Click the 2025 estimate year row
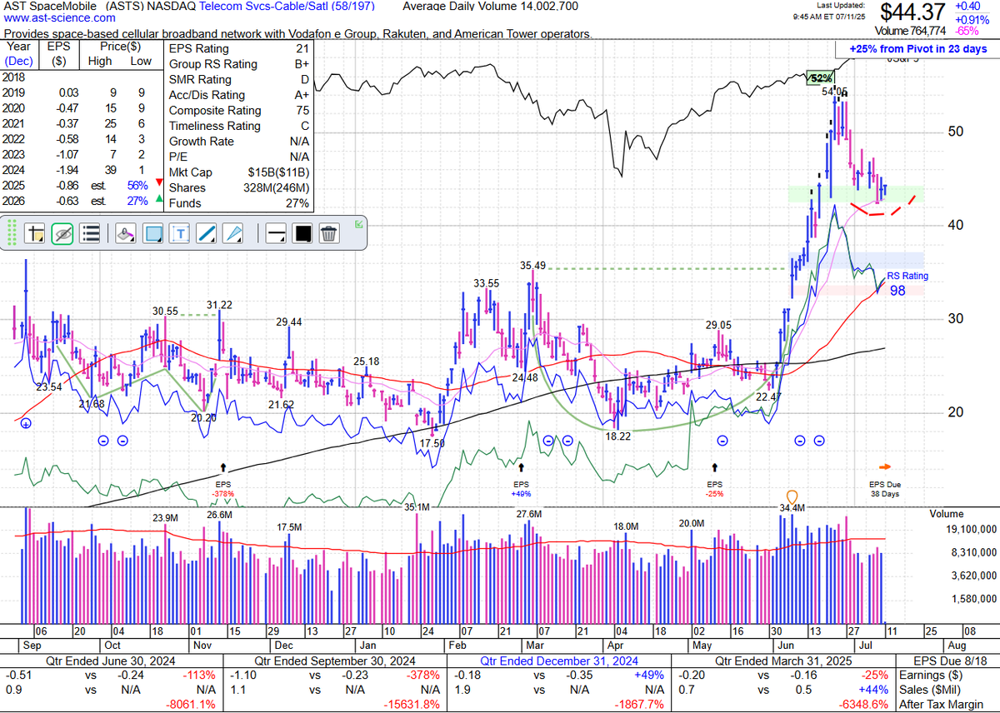The image size is (1000, 713). tap(82, 185)
